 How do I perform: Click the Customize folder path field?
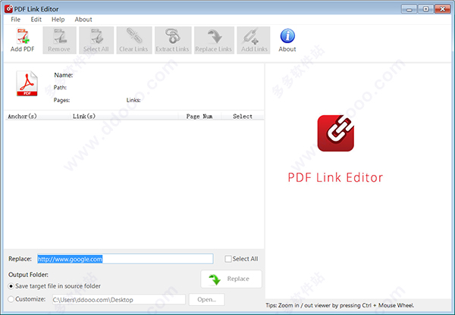click(x=119, y=300)
